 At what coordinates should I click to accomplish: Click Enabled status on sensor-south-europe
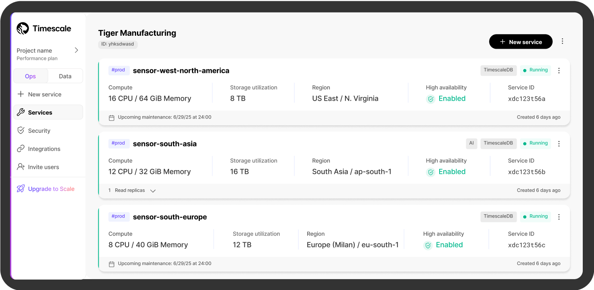coord(449,245)
